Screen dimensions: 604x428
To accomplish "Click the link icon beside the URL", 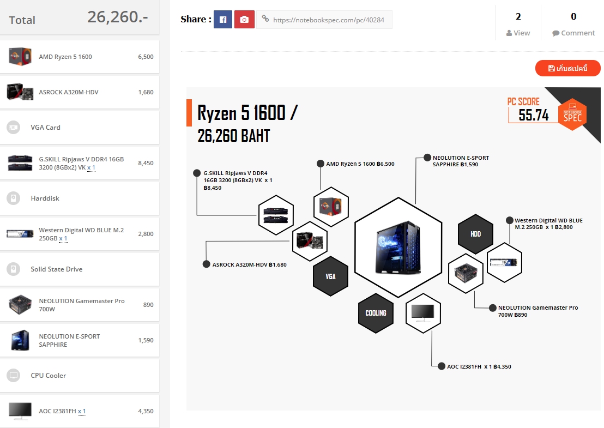I will click(x=265, y=19).
